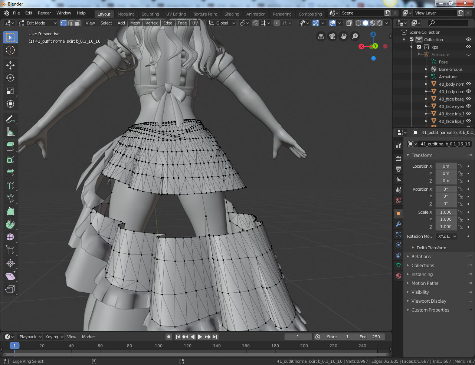
Task: Open the File menu
Action: click(x=16, y=13)
